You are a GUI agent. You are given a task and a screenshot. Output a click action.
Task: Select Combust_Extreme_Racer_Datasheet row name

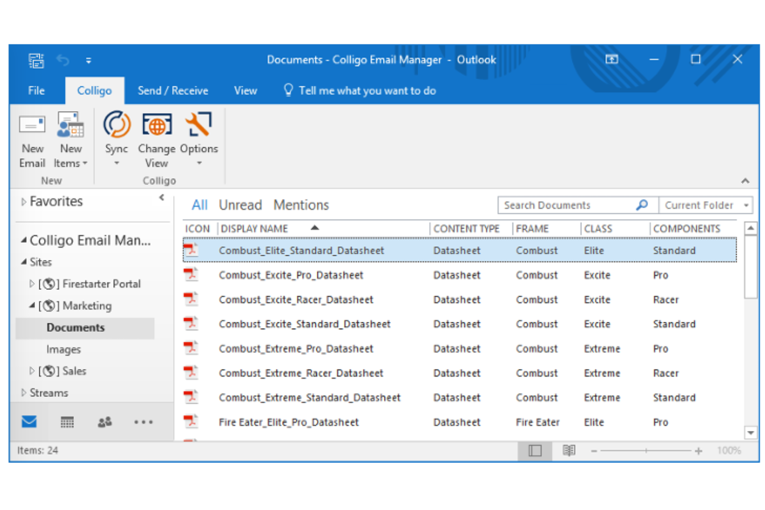[301, 373]
